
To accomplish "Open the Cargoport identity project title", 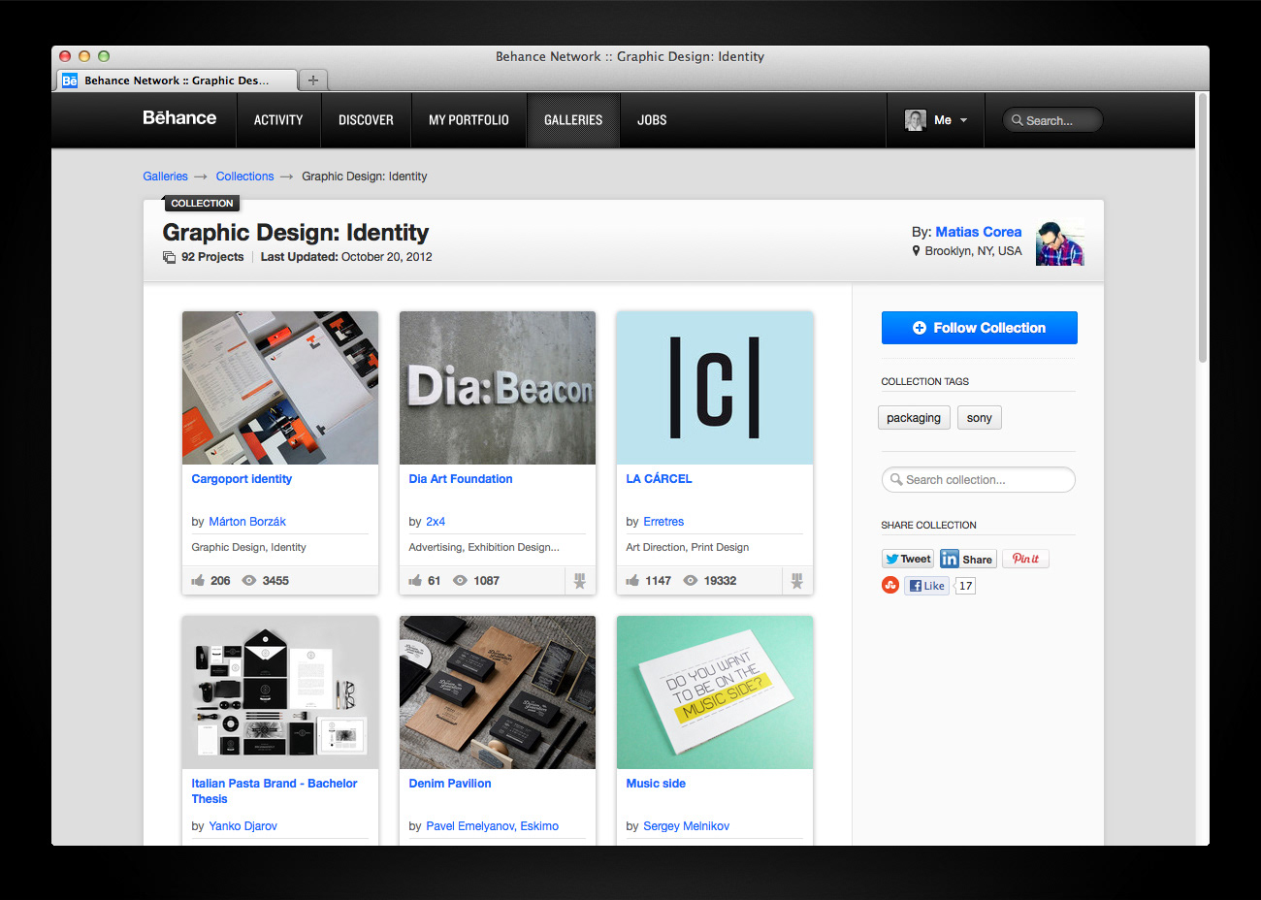I will (x=242, y=479).
